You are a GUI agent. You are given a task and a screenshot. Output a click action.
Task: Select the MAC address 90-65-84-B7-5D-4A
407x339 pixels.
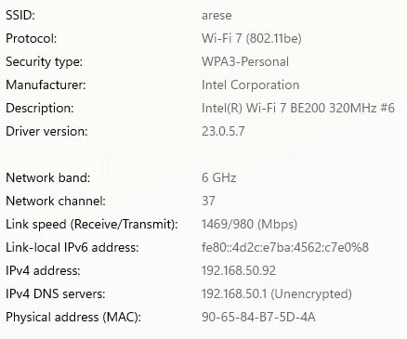coord(258,317)
